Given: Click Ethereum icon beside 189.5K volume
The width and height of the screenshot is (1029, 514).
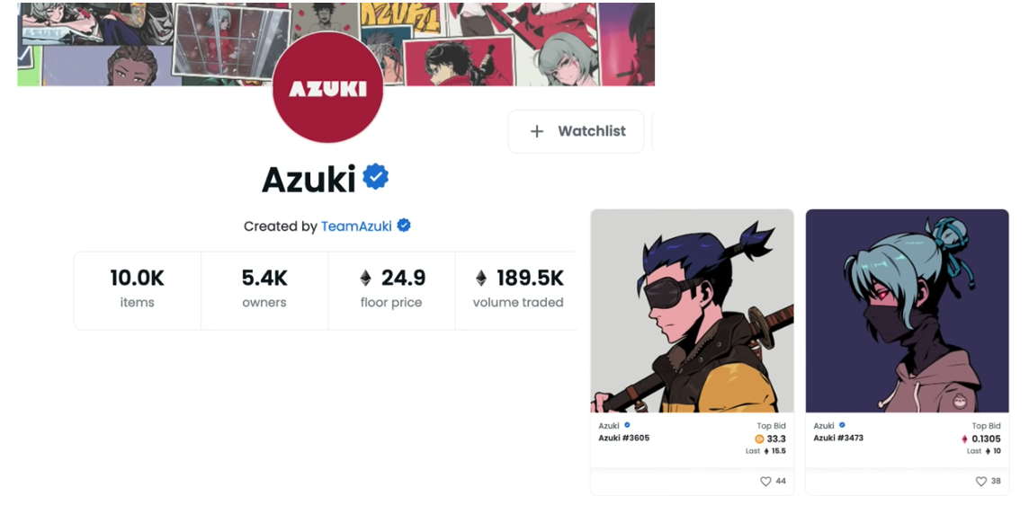Looking at the screenshot, I should click(481, 279).
